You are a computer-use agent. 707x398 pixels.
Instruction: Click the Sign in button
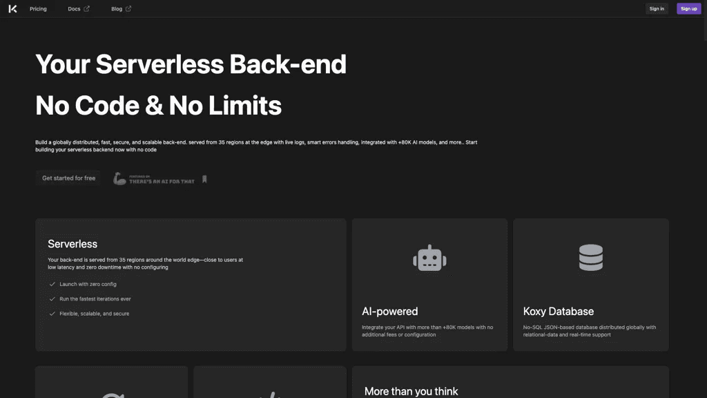(657, 8)
